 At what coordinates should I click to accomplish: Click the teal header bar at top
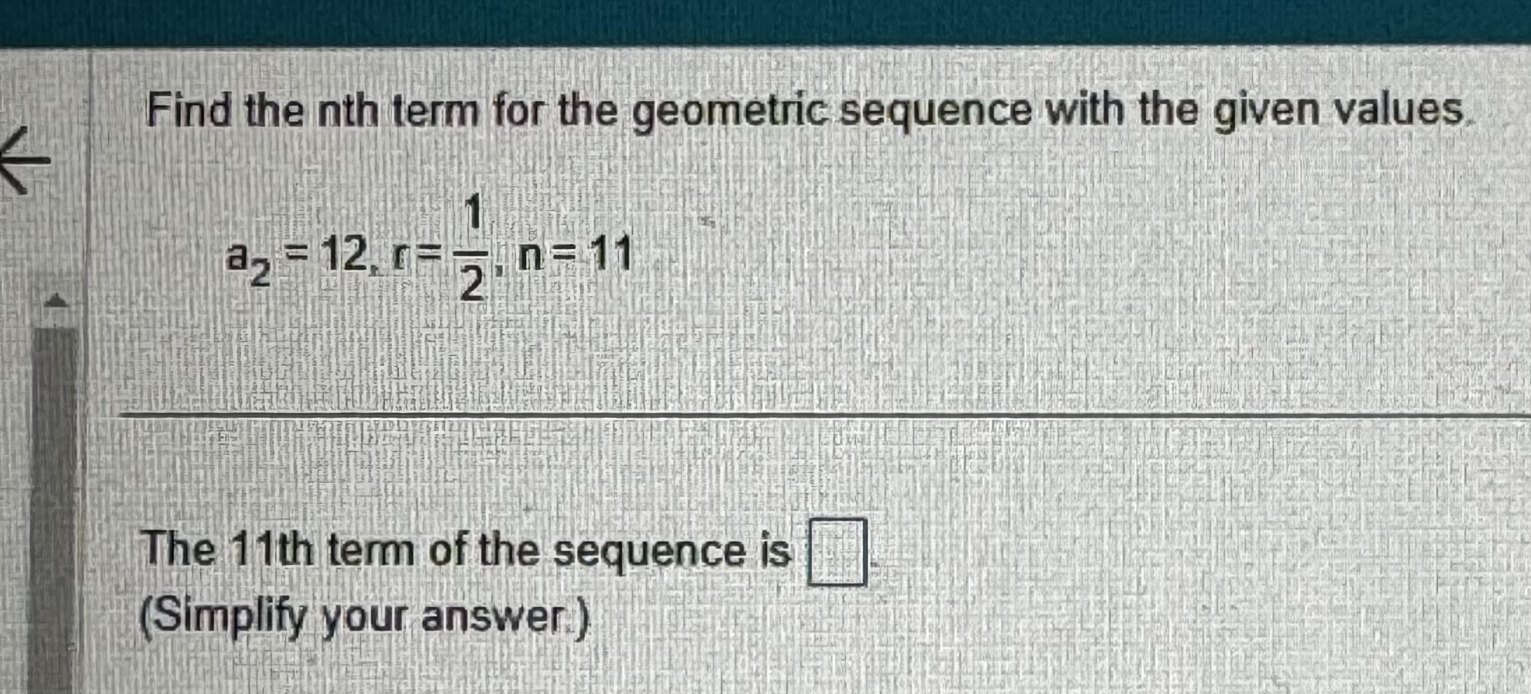[x=766, y=17]
